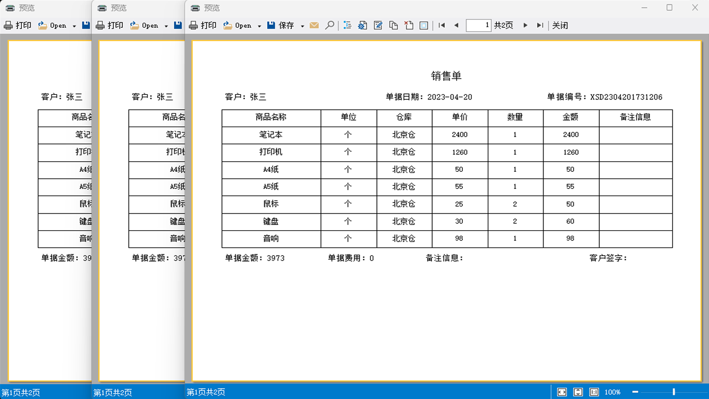Open the magnifier search tool
The image size is (709, 399).
tap(330, 26)
